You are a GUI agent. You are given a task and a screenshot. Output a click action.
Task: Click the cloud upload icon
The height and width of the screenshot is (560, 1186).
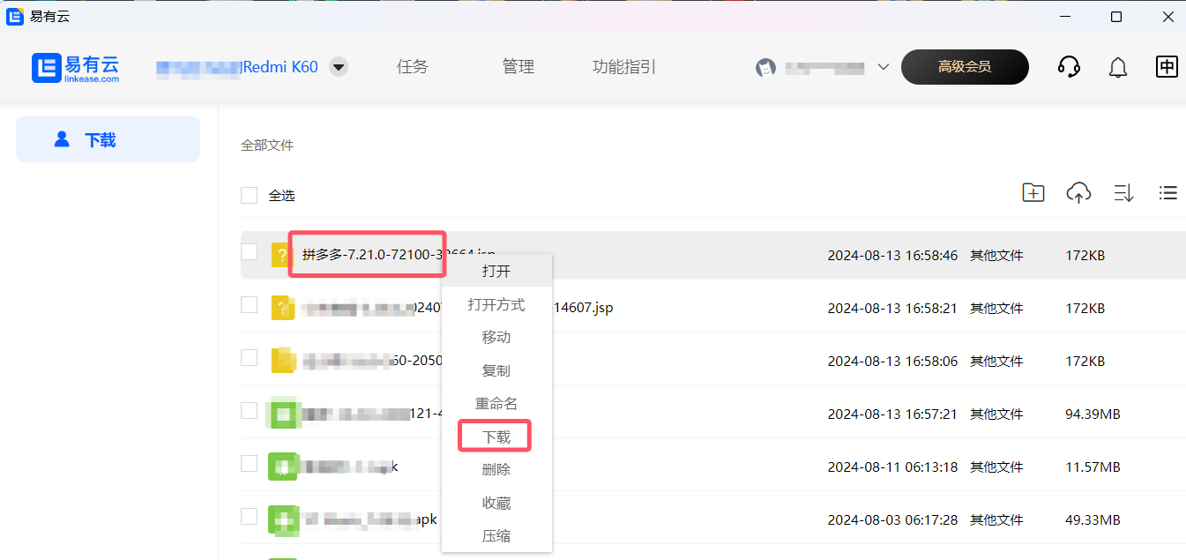click(x=1078, y=193)
